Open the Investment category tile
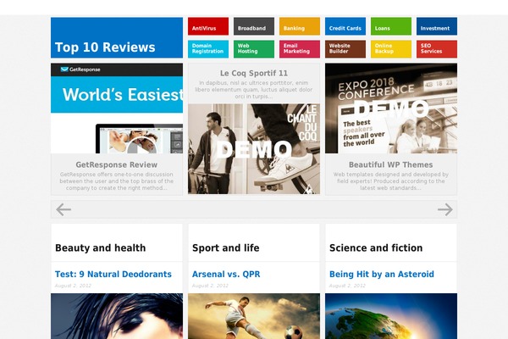This screenshot has width=508, height=339. pyautogui.click(x=437, y=26)
